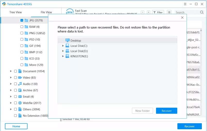Click the stop scan control button
Image resolution: width=207 pixels, height=131 pixels.
[x=148, y=12]
